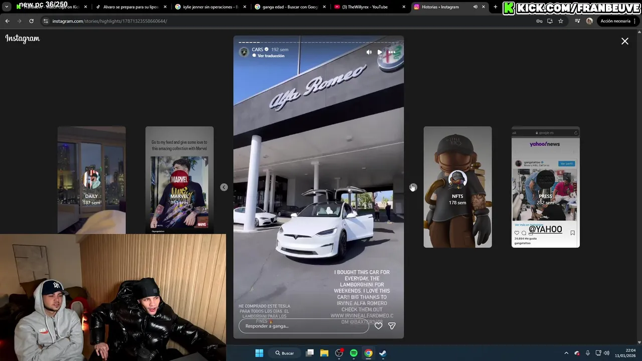The image size is (642, 361).
Task: Play the paused Instagram story
Action: pyautogui.click(x=380, y=52)
